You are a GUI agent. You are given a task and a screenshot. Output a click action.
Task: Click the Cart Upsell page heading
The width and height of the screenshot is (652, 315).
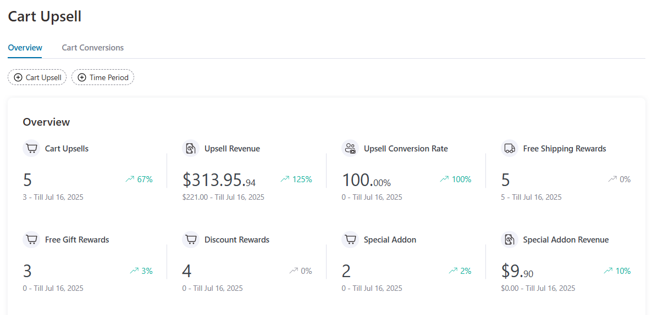coord(45,16)
